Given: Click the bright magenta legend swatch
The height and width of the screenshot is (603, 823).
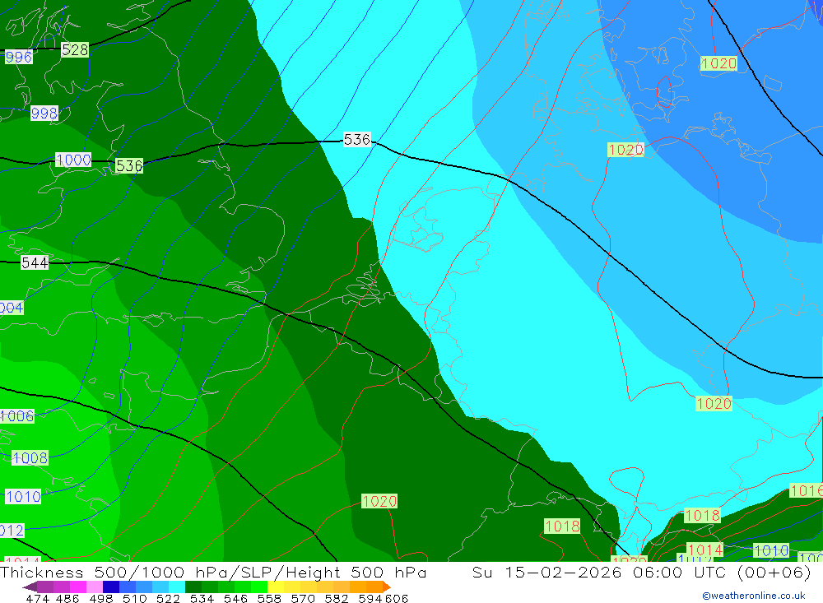Looking at the screenshot, I should (78, 587).
